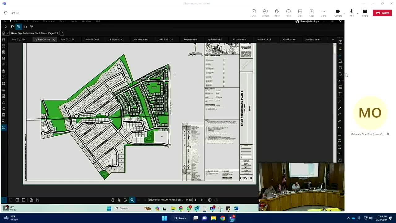
Task: Open the Search panel in the left sidebar
Action: [x=4, y=121]
